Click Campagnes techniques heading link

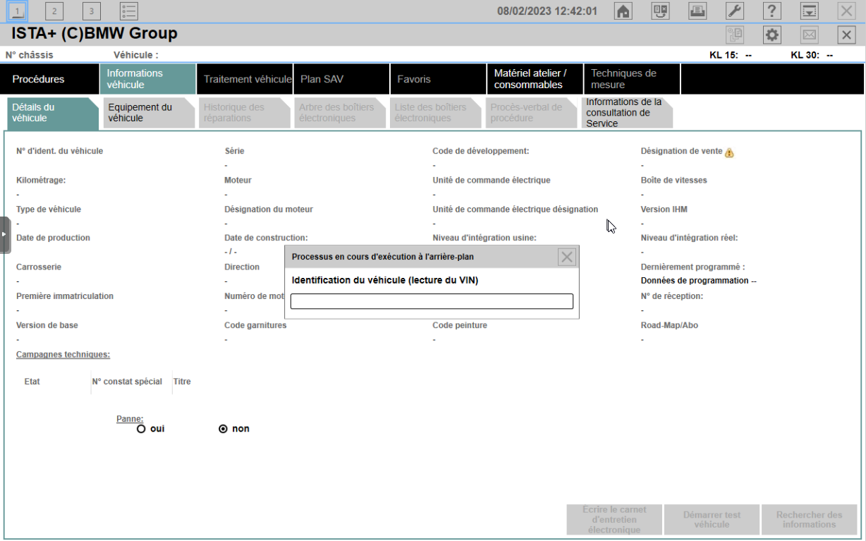63,354
